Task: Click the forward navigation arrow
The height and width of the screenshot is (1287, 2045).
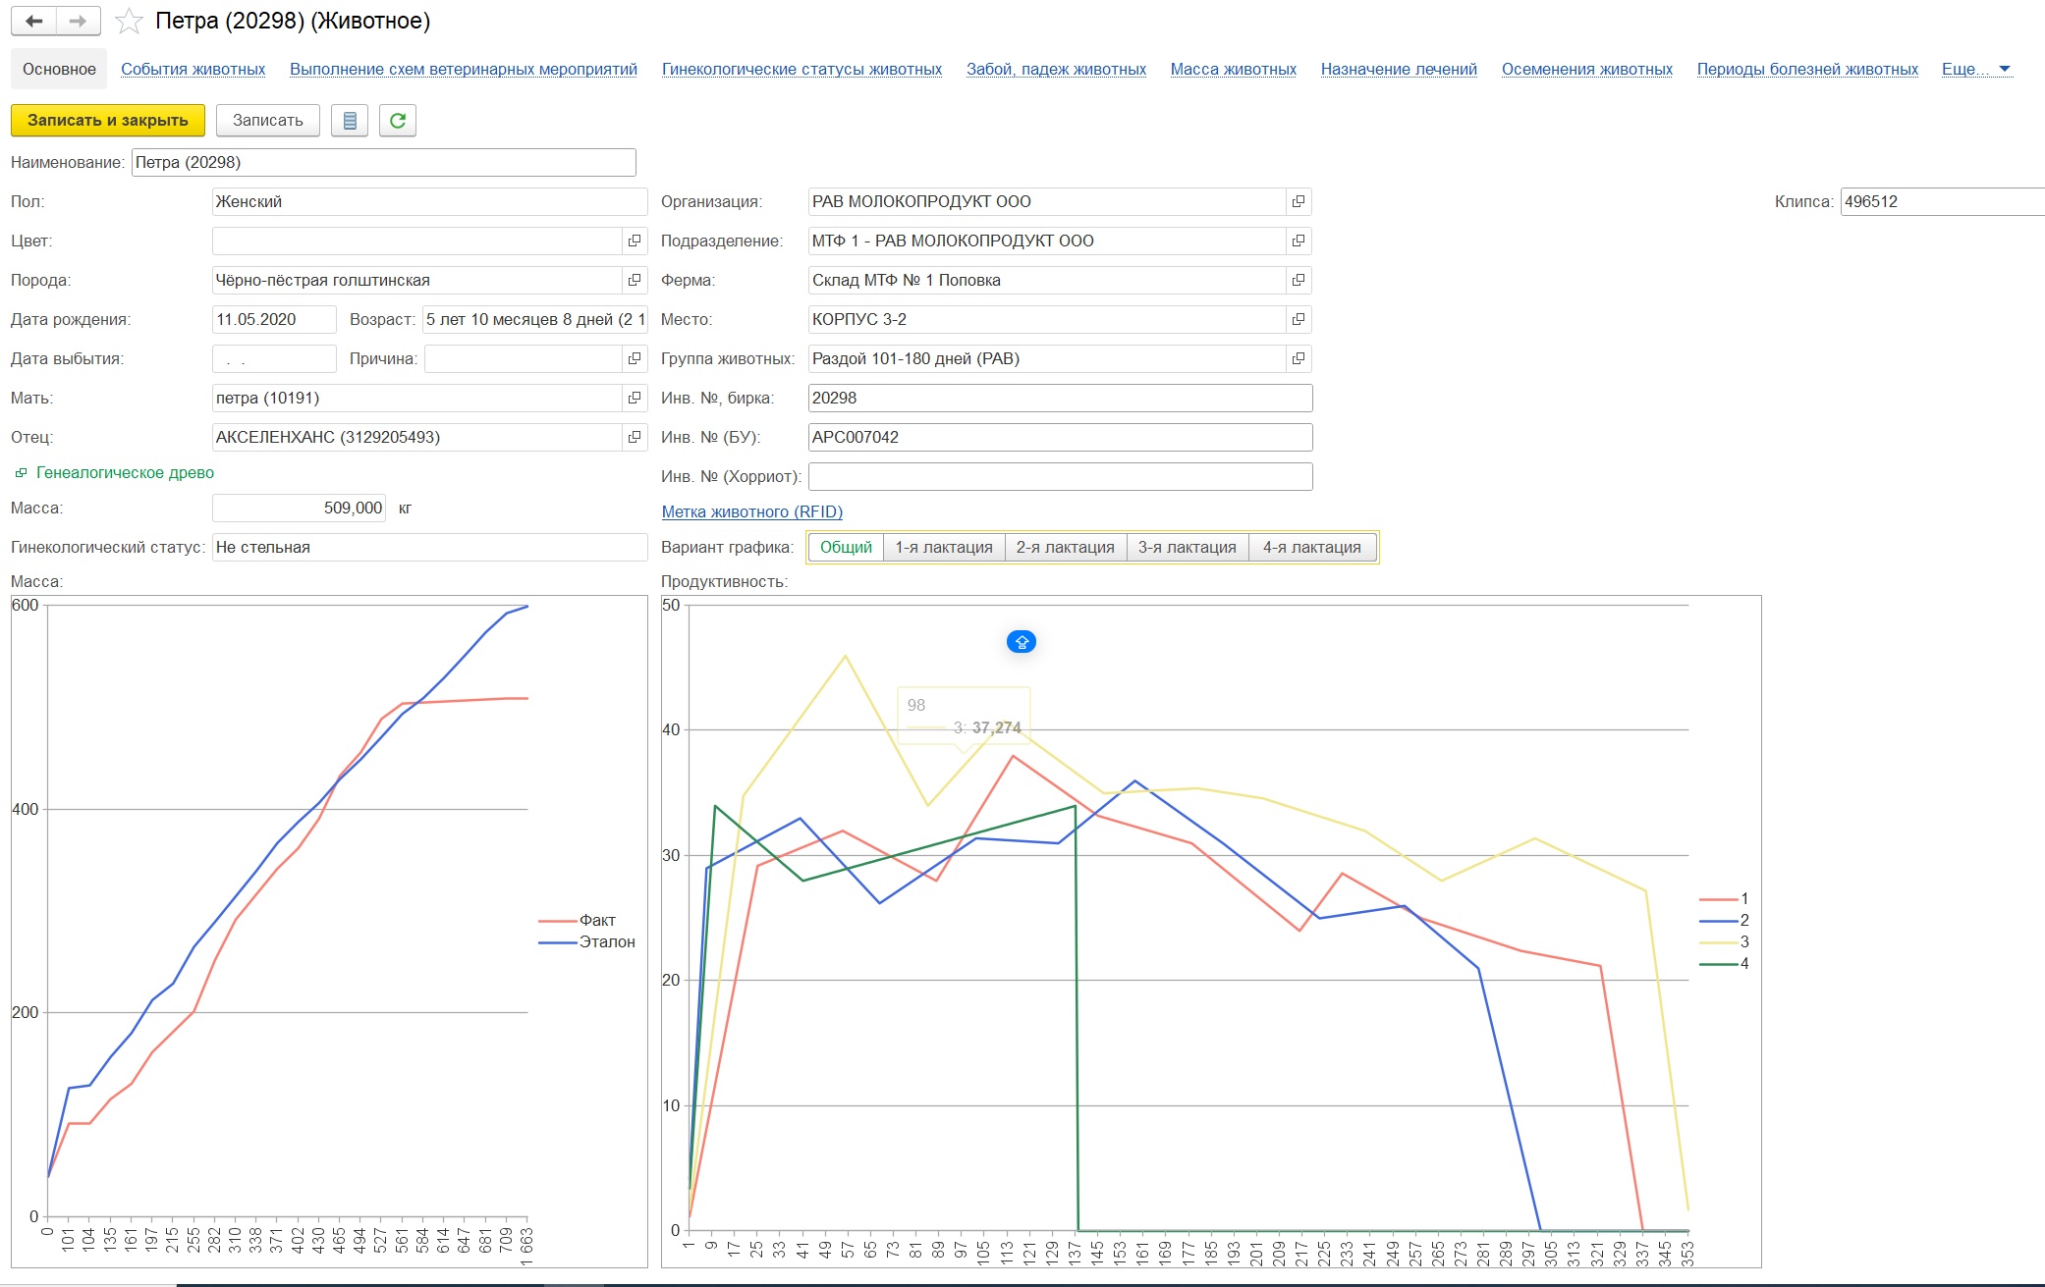Action: click(x=78, y=21)
